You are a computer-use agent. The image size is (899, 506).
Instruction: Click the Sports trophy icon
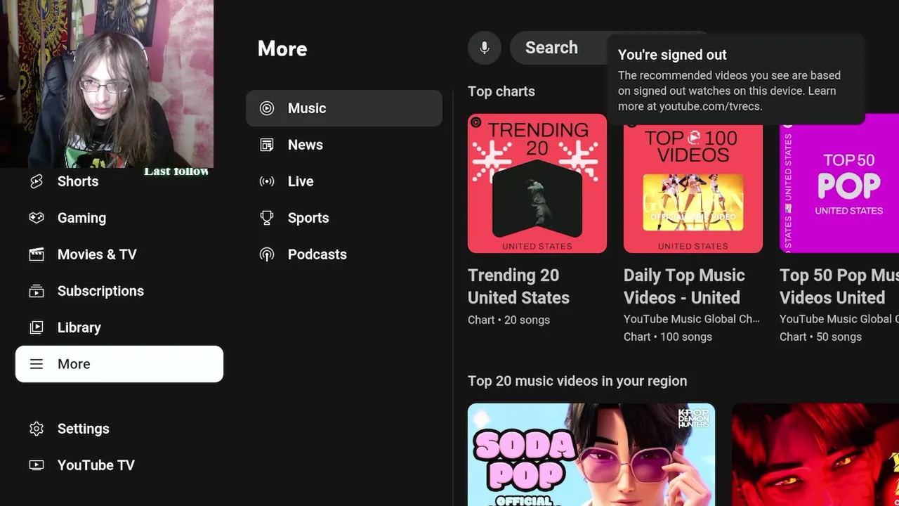(x=267, y=218)
